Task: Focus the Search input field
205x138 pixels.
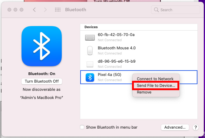Action: (176, 10)
